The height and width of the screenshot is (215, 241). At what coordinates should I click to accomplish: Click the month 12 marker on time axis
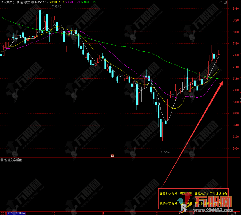coord(53,213)
